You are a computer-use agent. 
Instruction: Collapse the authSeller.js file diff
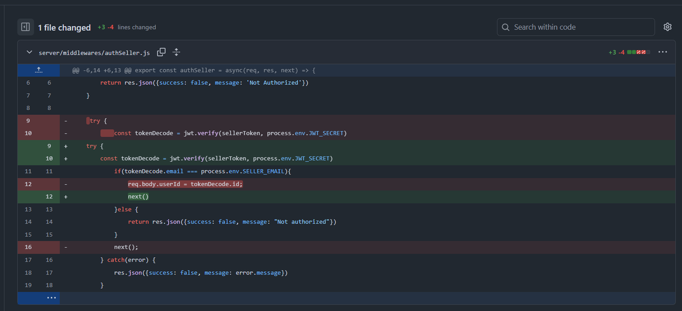30,52
